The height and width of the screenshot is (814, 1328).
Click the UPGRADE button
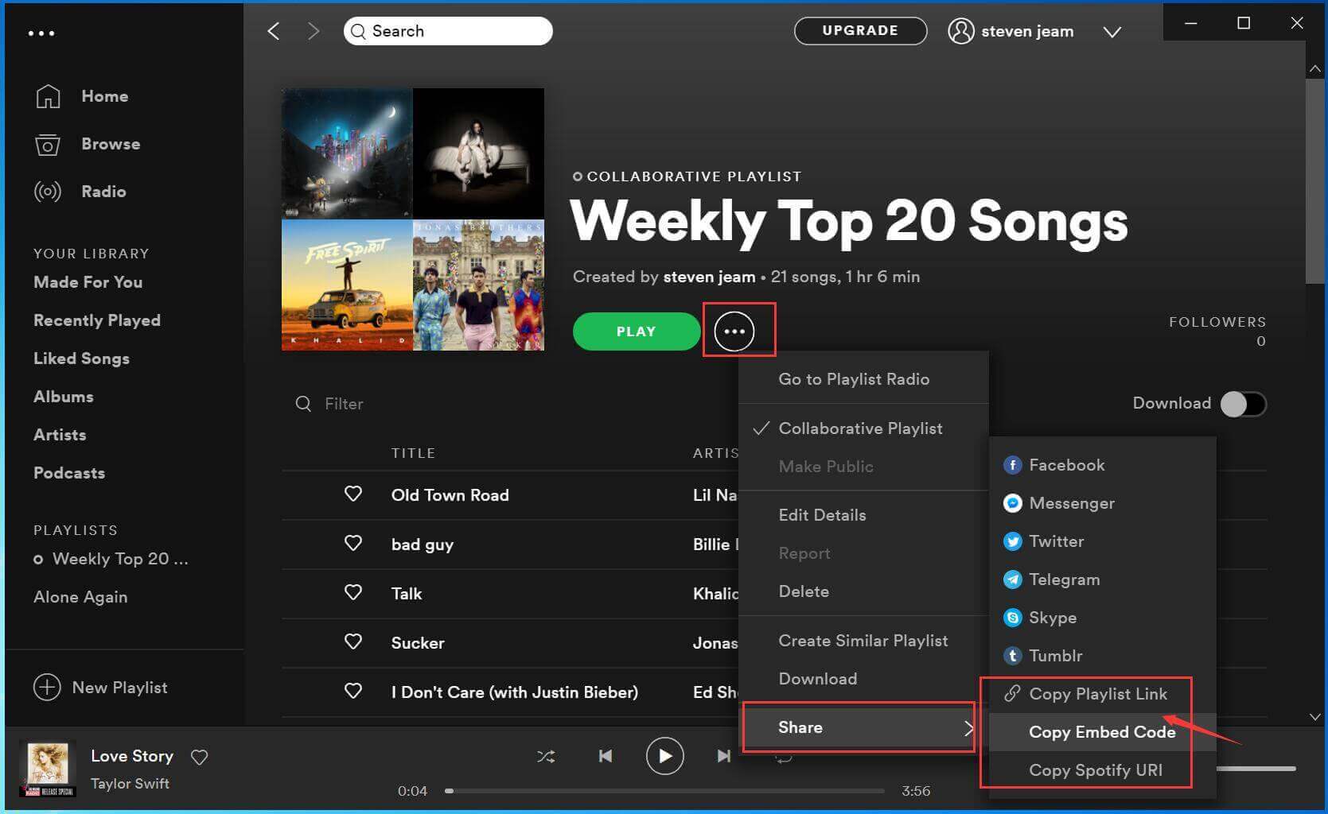pyautogui.click(x=860, y=31)
